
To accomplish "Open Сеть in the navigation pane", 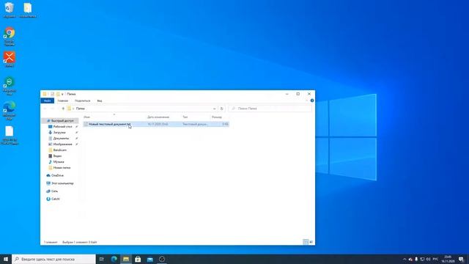I will pos(54,191).
